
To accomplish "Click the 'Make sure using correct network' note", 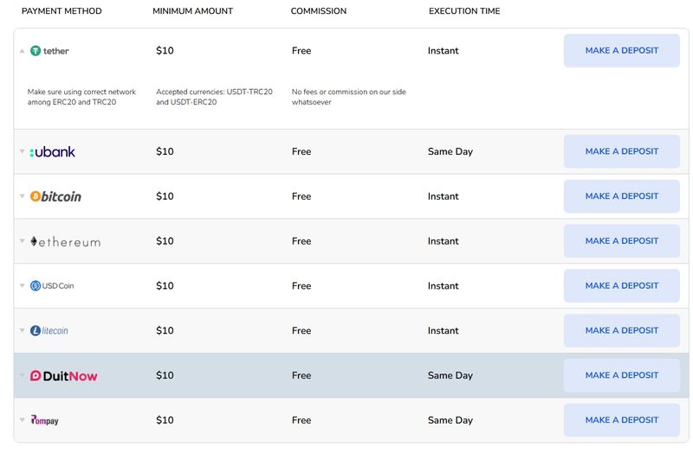I will (81, 97).
